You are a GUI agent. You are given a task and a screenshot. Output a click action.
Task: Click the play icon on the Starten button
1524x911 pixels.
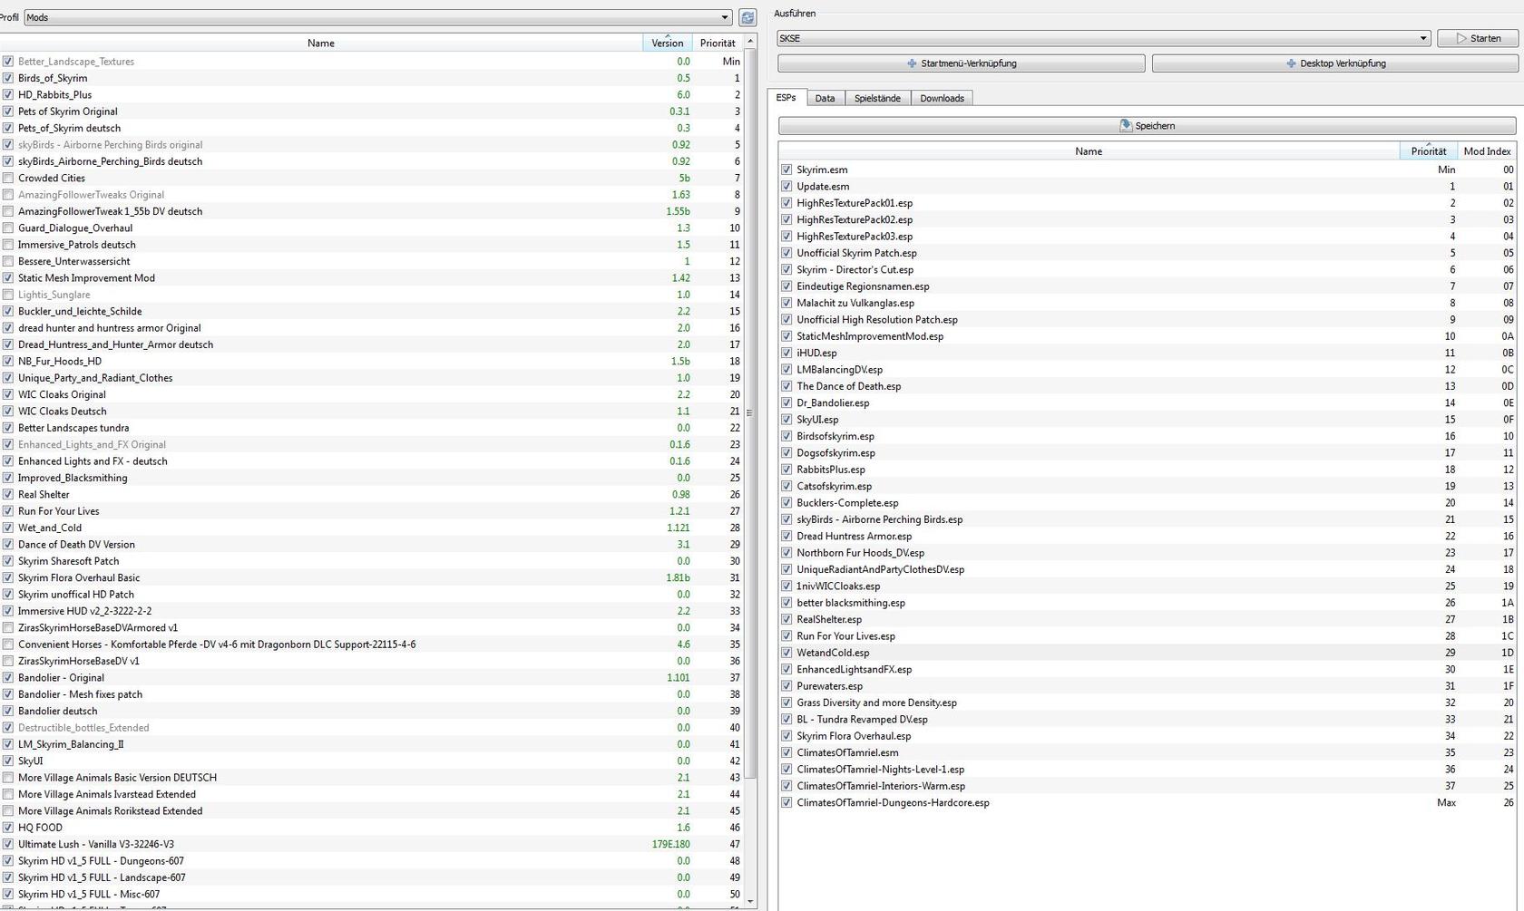point(1461,38)
